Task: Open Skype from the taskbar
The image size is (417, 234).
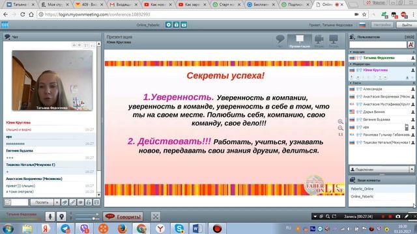Action: click(179, 228)
